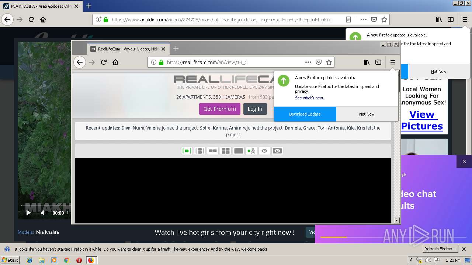Open the Windows Start menu
This screenshot has height=265, width=472.
[10, 260]
